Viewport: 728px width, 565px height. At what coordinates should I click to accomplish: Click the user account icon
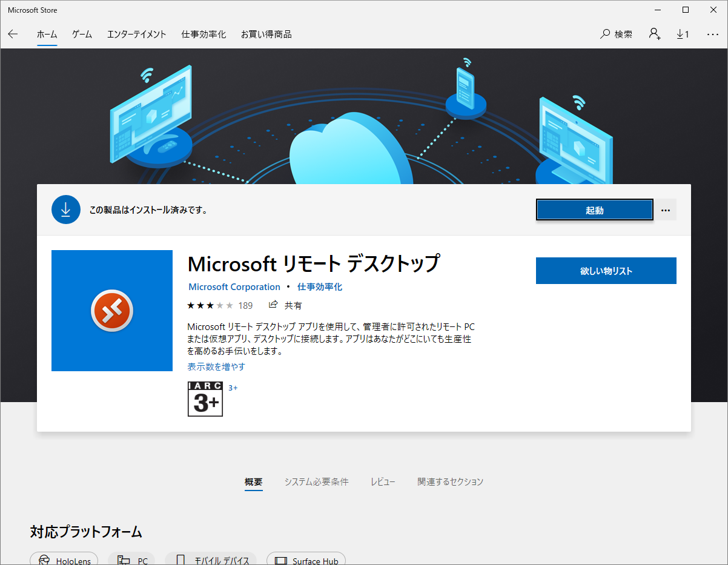pos(655,35)
